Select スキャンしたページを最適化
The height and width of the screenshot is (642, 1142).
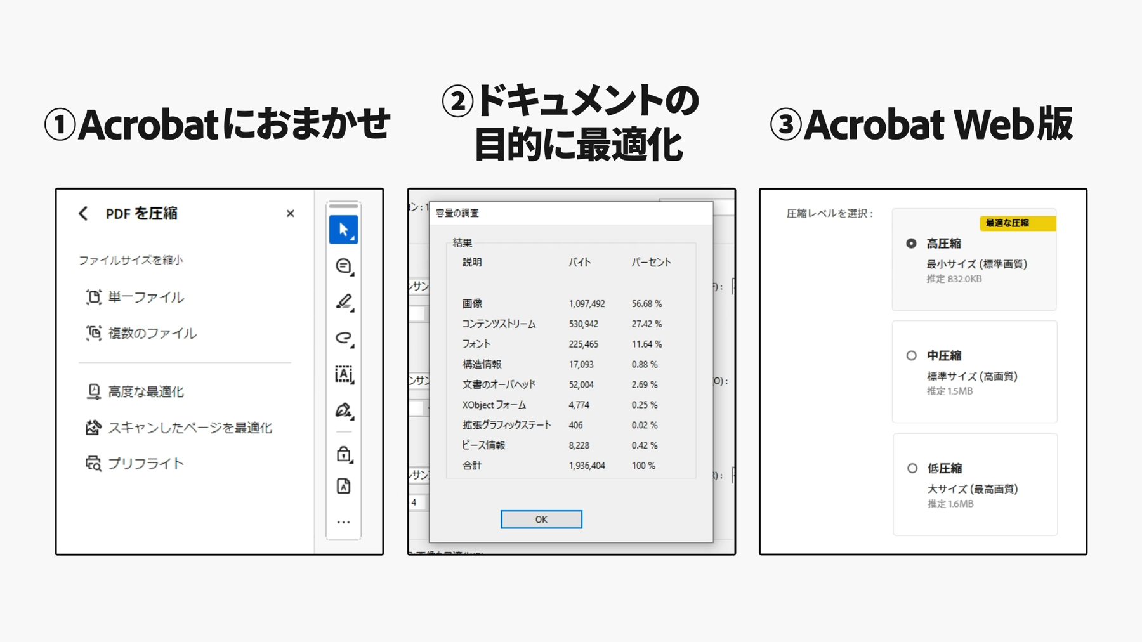[179, 428]
